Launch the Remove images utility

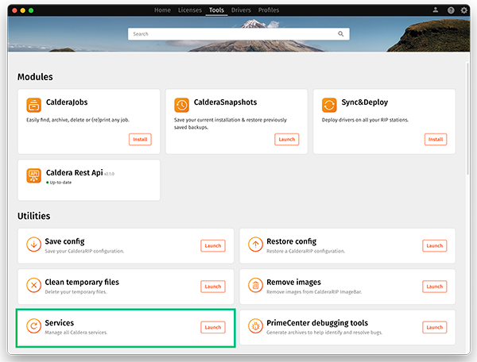click(435, 287)
